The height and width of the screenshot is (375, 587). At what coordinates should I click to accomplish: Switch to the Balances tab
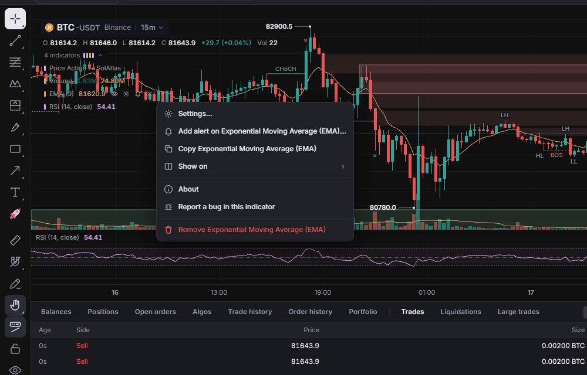tap(56, 312)
